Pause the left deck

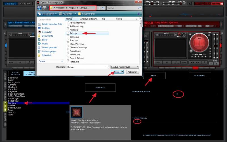pyautogui.click(x=20, y=62)
